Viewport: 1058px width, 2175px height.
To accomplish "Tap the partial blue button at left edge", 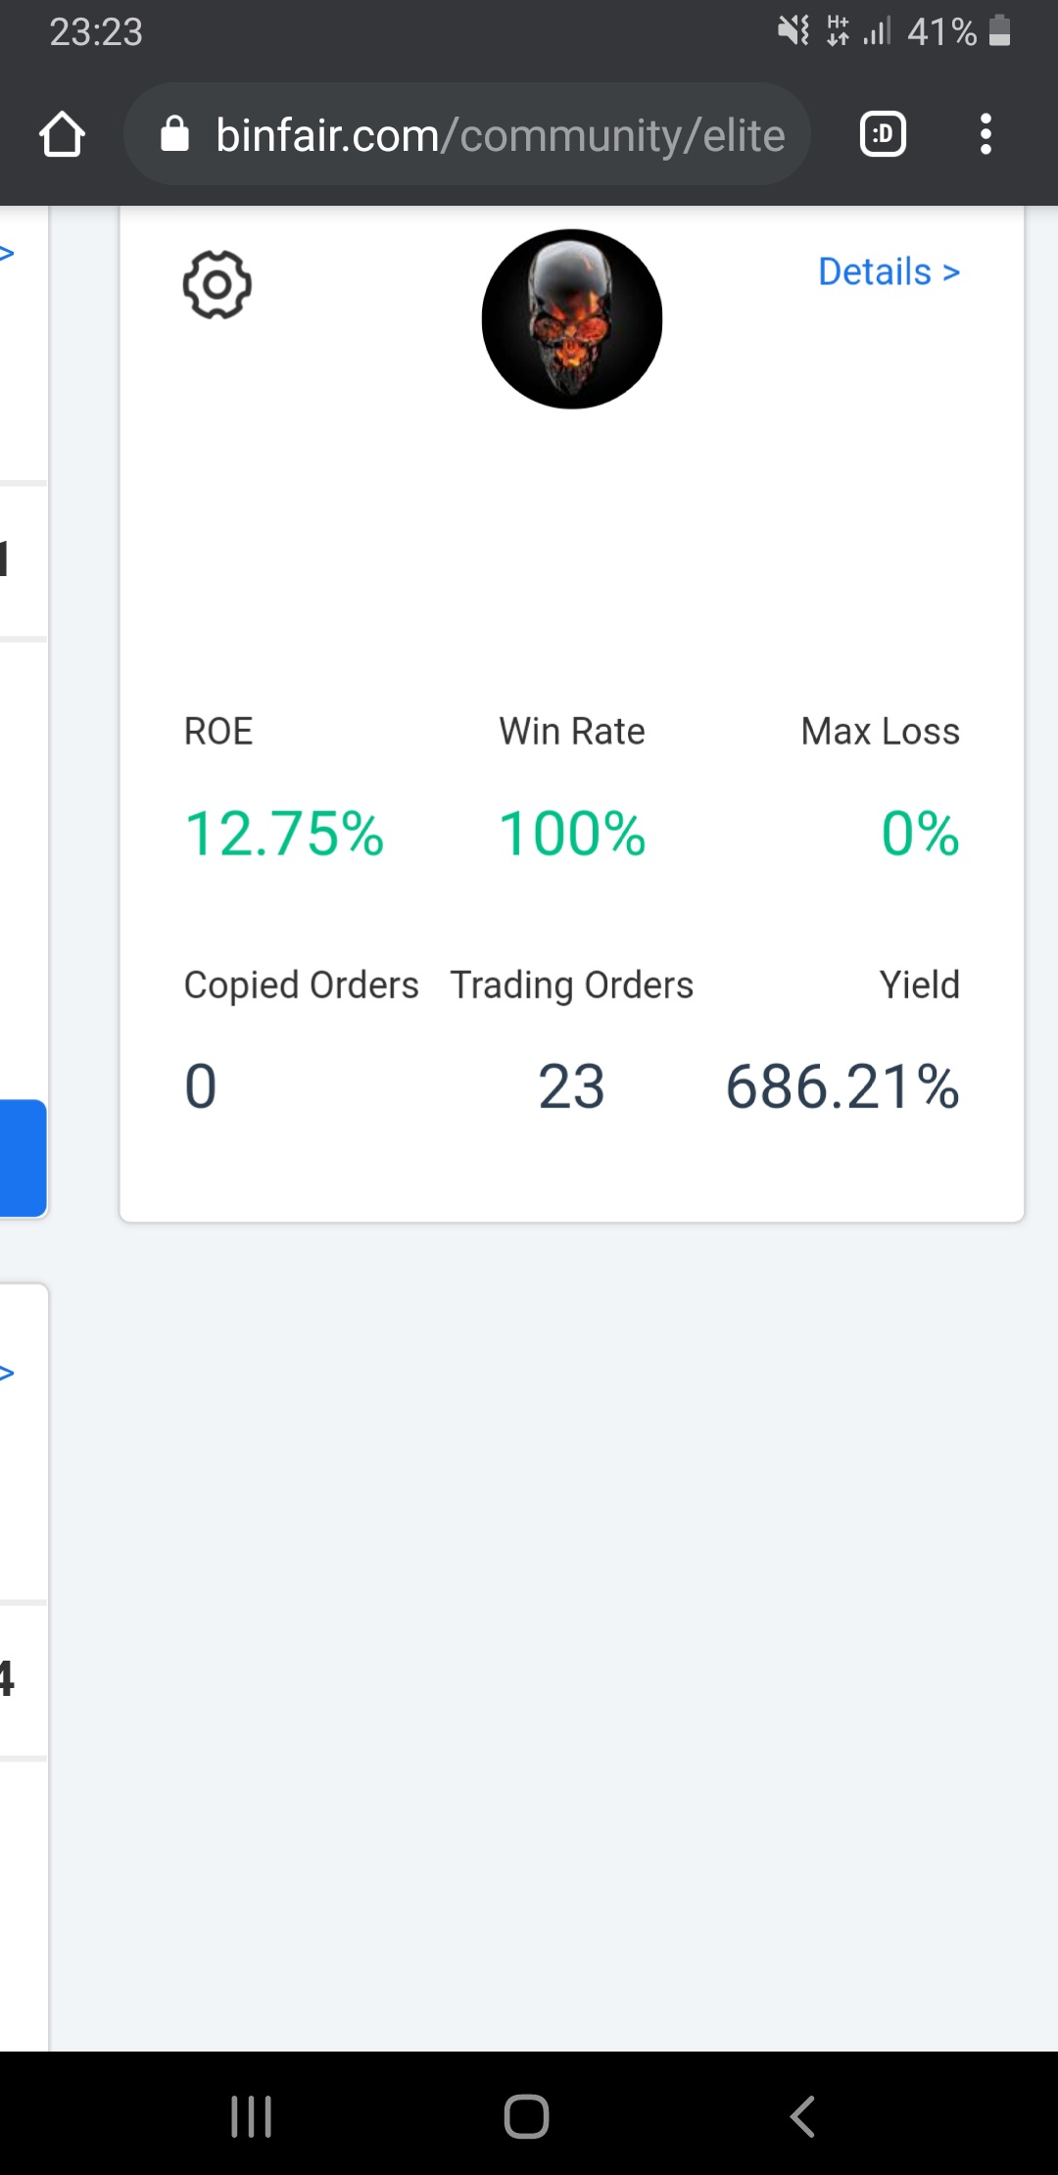I will point(22,1157).
